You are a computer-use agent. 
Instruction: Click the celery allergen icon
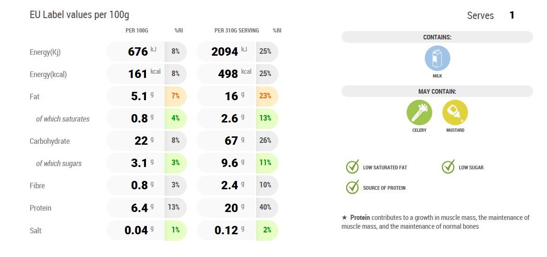point(419,113)
